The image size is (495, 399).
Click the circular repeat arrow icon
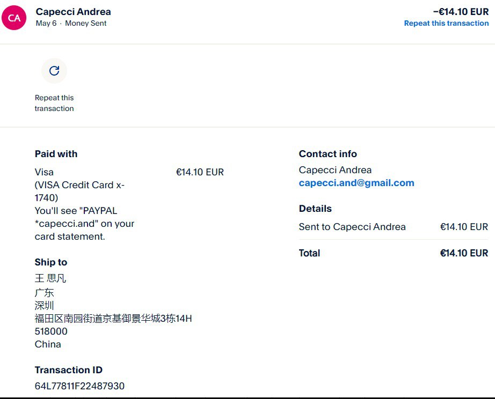pyautogui.click(x=54, y=71)
